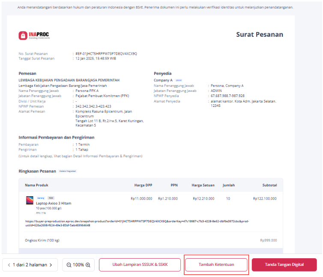Image resolution: width=323 pixels, height=277 pixels.
Task: Click the Penyedia section heading
Action: coord(162,74)
